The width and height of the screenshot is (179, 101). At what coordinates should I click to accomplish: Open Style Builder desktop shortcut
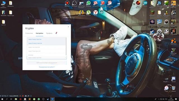110,4
